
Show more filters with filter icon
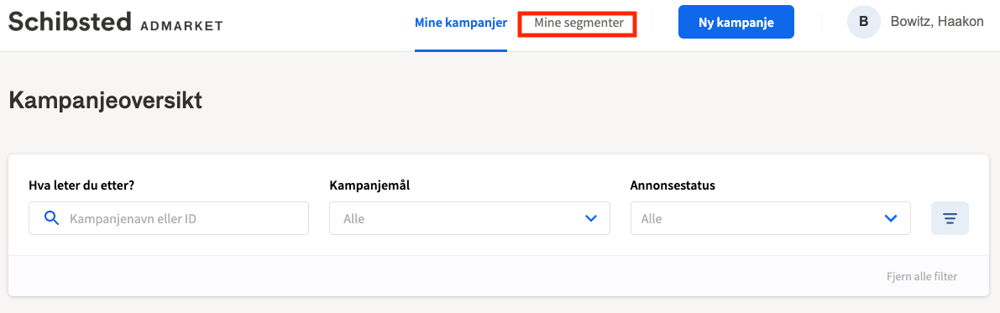coord(950,219)
